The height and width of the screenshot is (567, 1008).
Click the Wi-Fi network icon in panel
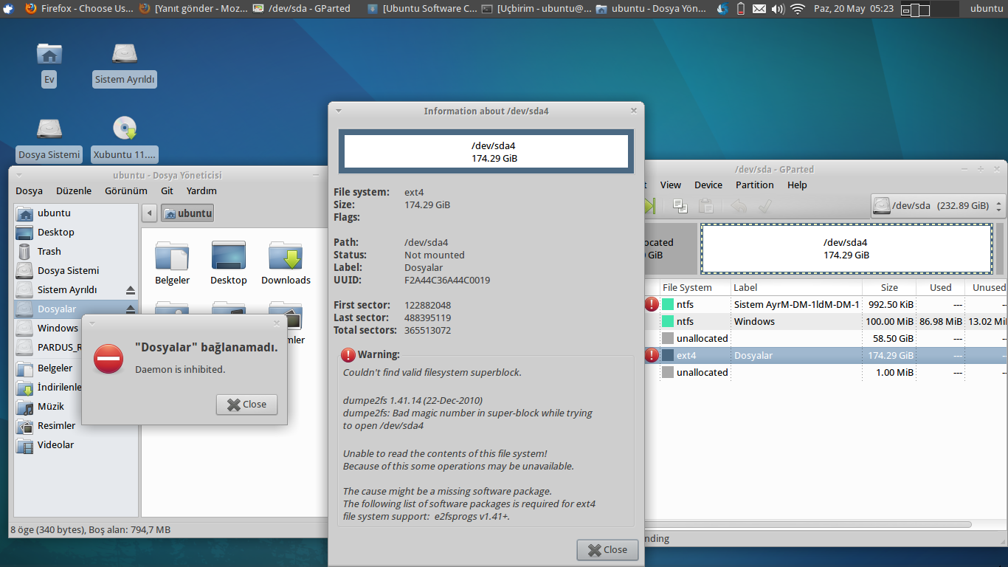pyautogui.click(x=797, y=9)
